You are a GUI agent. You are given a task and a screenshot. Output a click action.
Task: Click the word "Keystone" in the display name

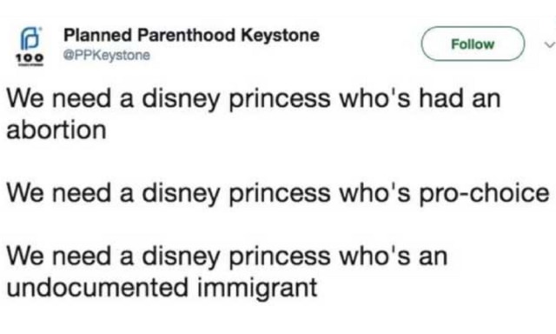point(281,36)
